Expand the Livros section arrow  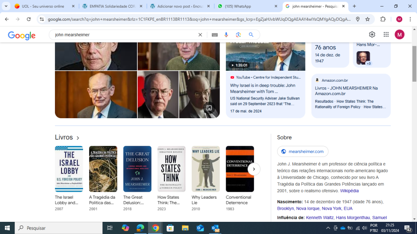click(78, 138)
